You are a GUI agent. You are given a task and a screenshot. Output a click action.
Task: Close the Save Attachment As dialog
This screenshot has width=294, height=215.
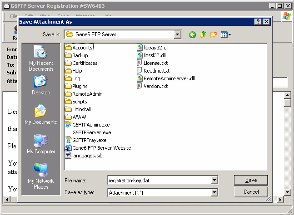pos(266,22)
